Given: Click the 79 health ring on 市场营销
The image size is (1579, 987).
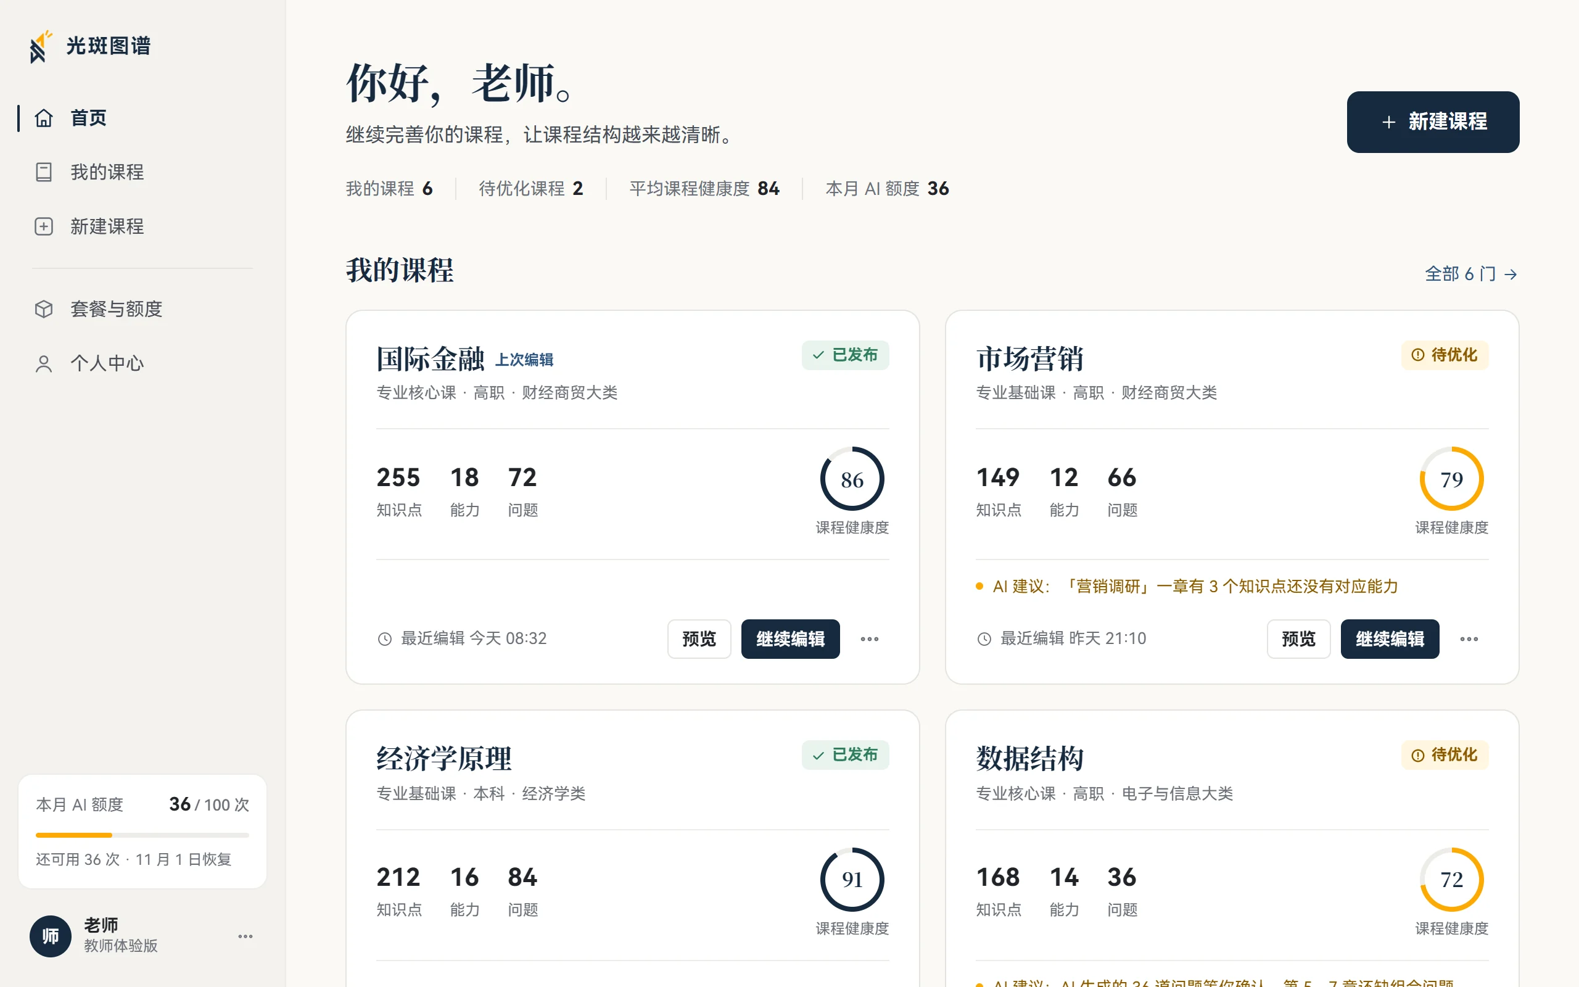Looking at the screenshot, I should coord(1451,479).
